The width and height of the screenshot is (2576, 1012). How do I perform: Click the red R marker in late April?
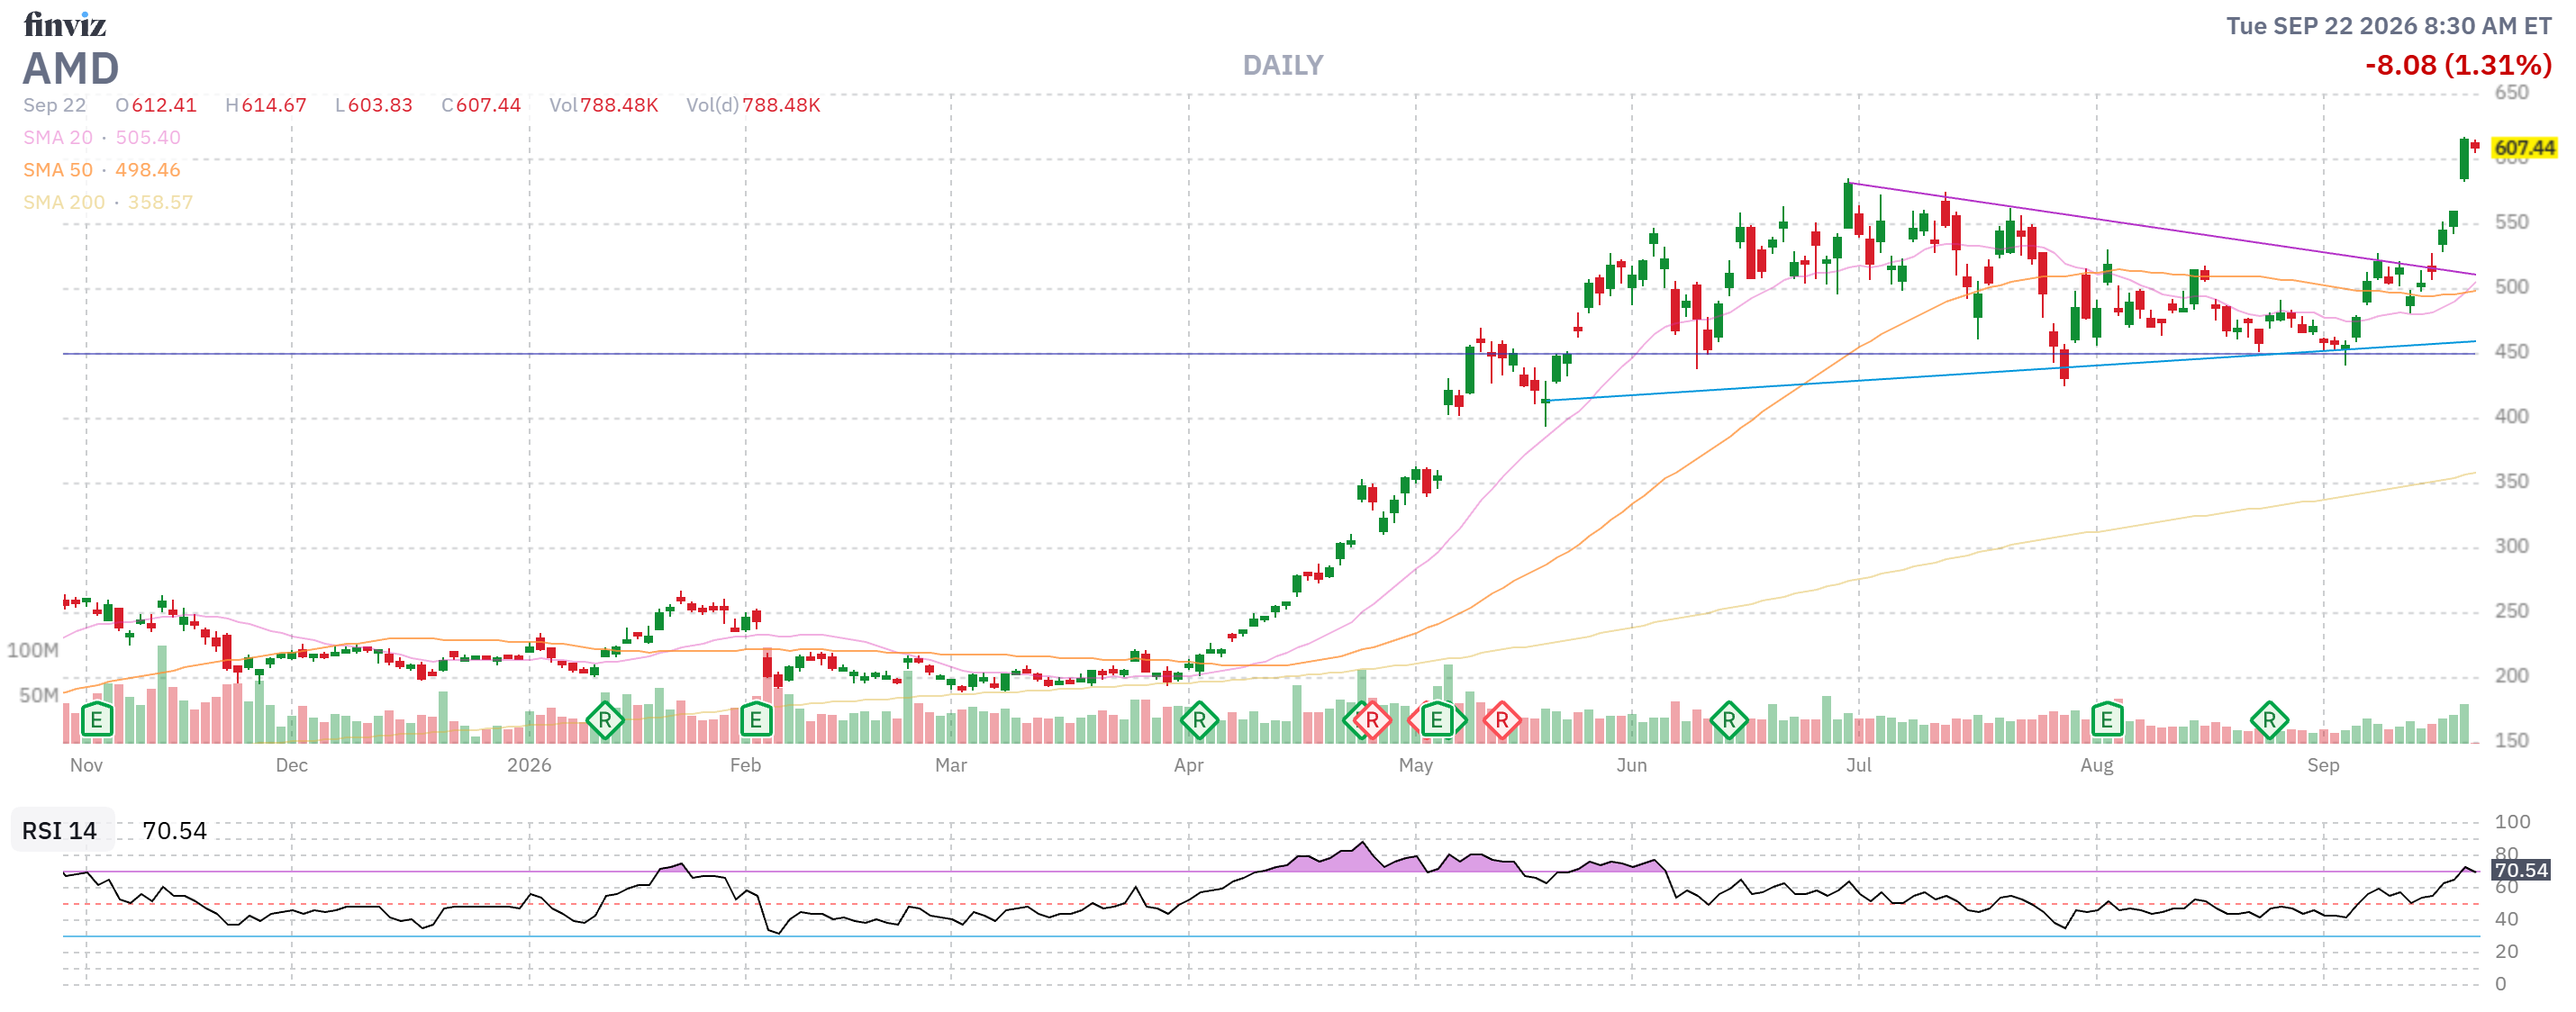(x=1372, y=719)
